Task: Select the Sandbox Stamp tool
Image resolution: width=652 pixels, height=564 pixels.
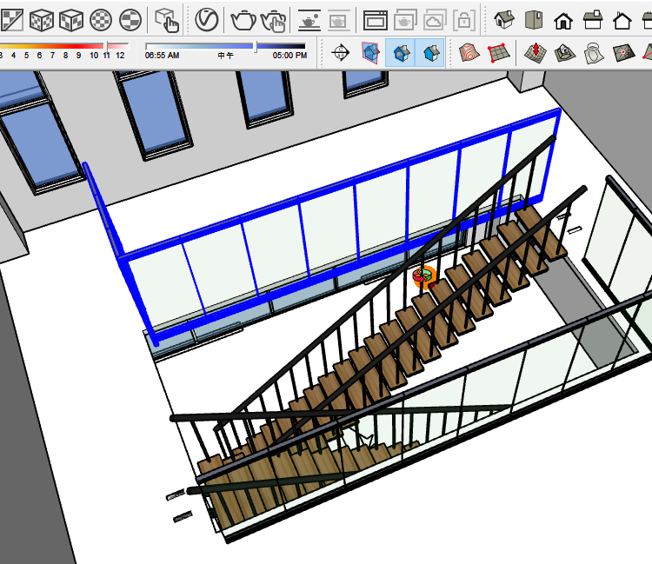Action: (x=565, y=53)
